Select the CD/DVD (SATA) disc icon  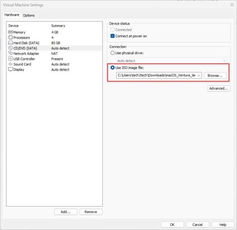pyautogui.click(x=10, y=48)
